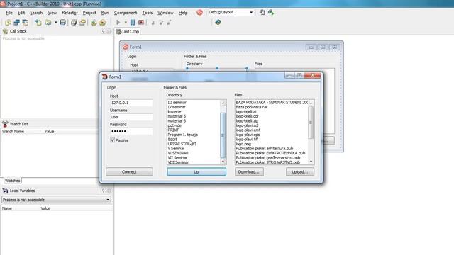Open the Component menu

[x=126, y=13]
